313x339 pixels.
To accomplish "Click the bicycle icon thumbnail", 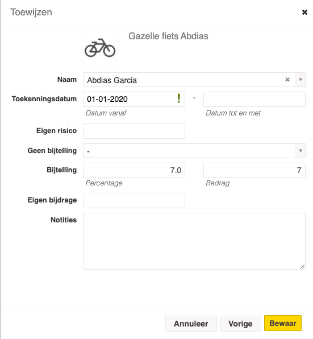I will click(100, 48).
